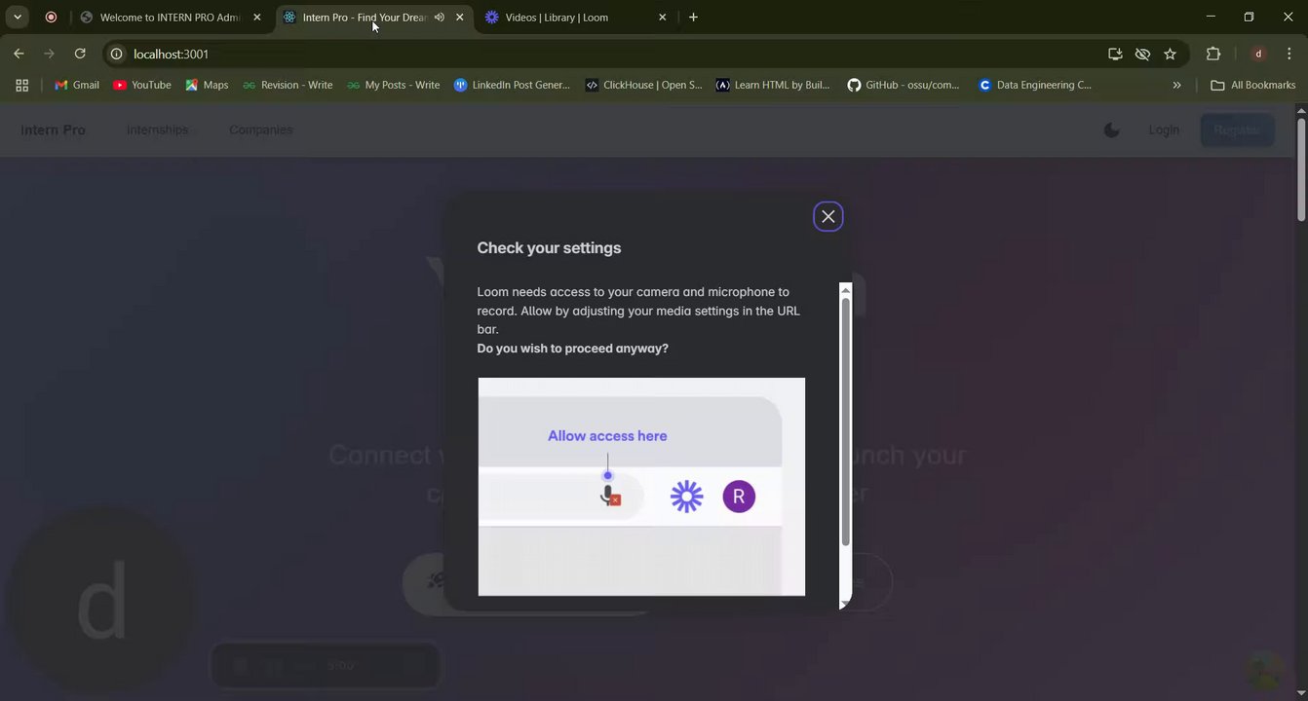Screen dimensions: 1308x701
Task: Restore down the Chrome window
Action: pyautogui.click(x=1249, y=17)
